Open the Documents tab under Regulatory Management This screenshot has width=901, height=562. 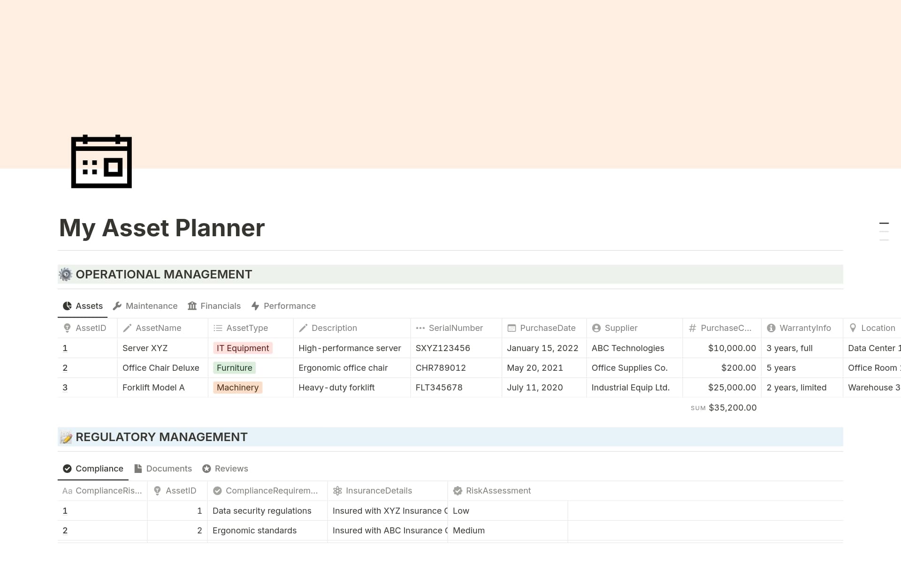(169, 468)
